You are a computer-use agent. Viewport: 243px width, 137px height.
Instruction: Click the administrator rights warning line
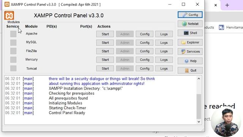(96, 84)
